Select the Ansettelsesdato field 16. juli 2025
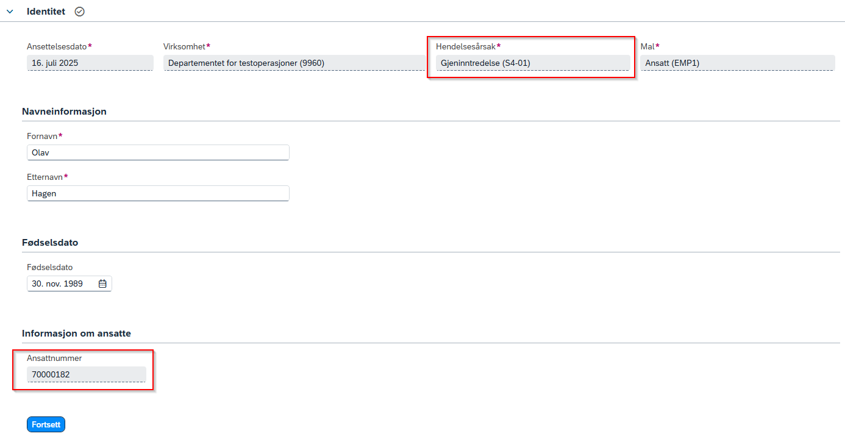 pyautogui.click(x=90, y=63)
